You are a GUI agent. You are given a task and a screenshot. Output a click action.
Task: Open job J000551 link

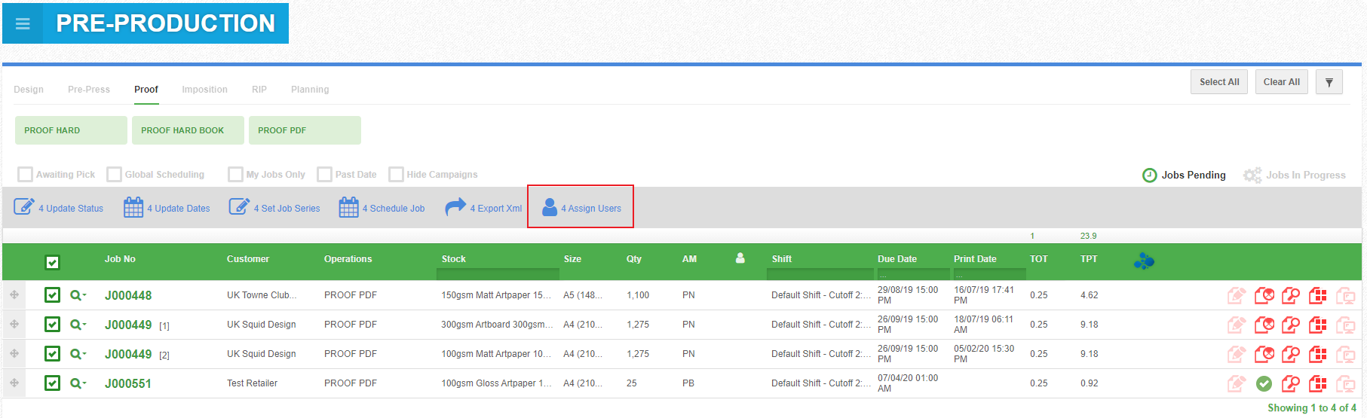point(128,383)
